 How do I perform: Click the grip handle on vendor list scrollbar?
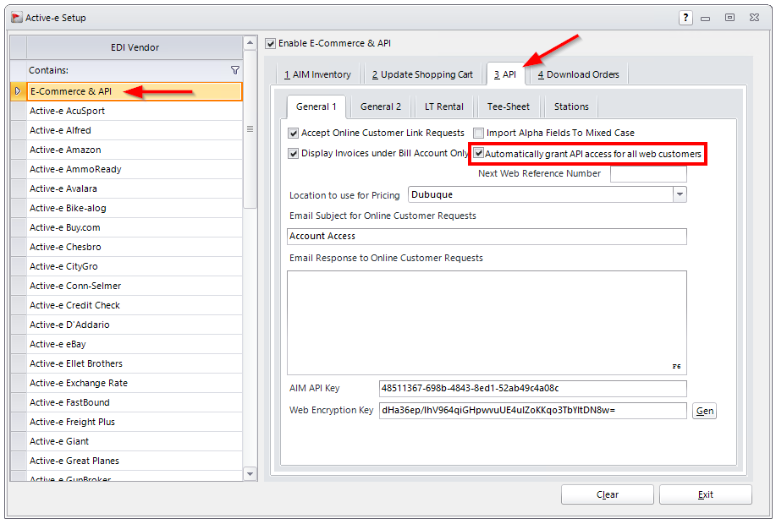[x=250, y=129]
